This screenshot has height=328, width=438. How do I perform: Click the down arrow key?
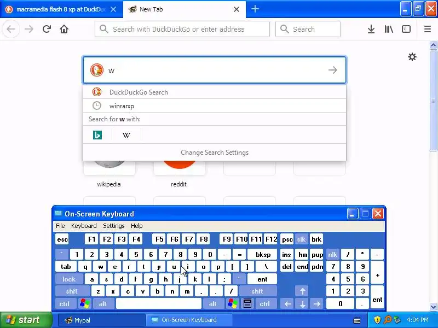click(303, 303)
